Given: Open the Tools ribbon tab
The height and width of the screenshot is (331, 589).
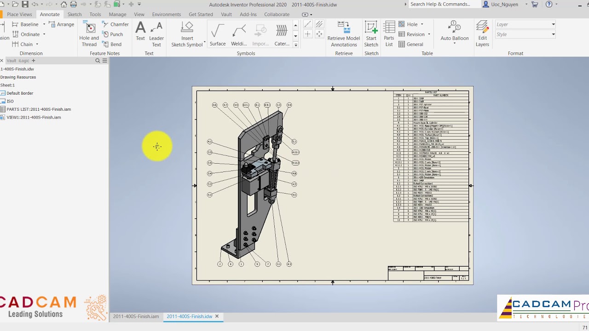Looking at the screenshot, I should (x=95, y=14).
